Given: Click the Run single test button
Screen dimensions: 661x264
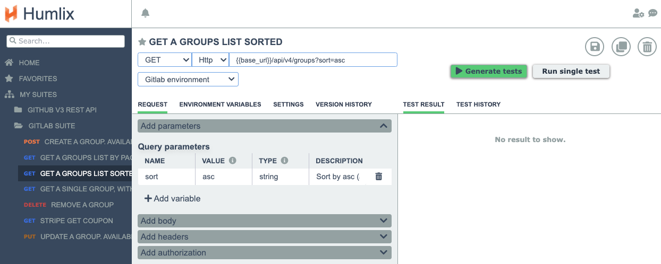Looking at the screenshot, I should [571, 72].
